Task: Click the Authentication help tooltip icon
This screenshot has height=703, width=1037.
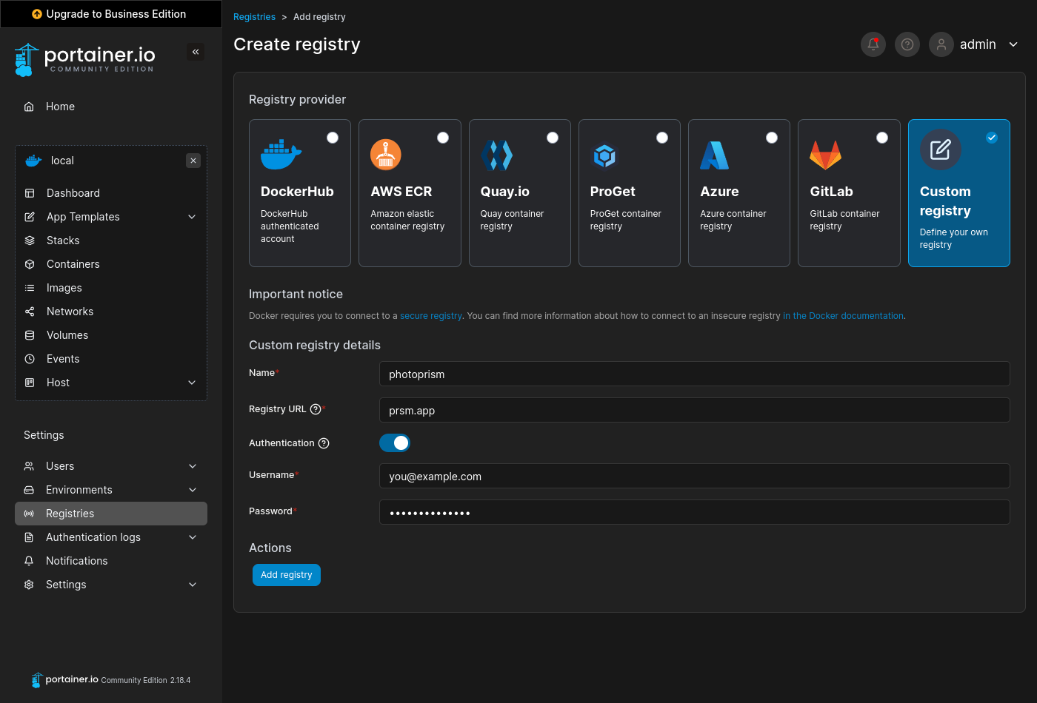Action: point(324,443)
